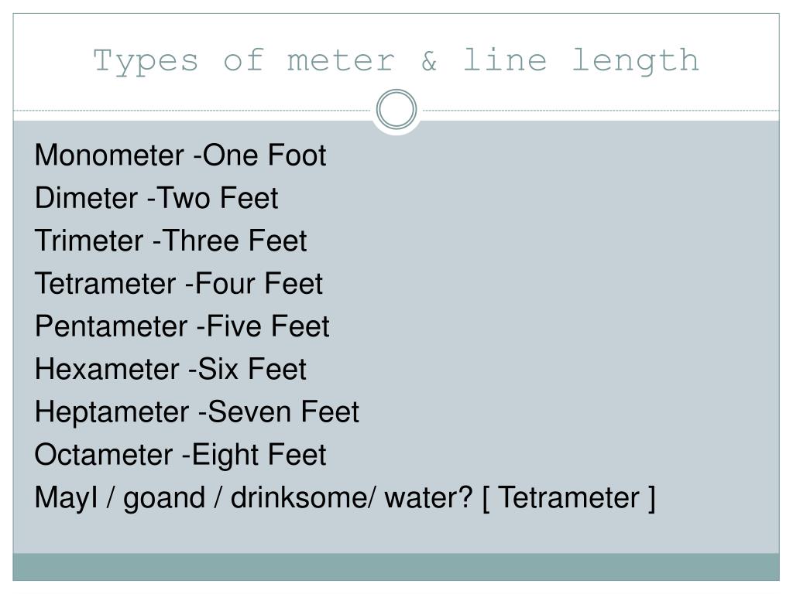The width and height of the screenshot is (793, 594).
Task: Click the word 'length' in the title
Action: [636, 62]
